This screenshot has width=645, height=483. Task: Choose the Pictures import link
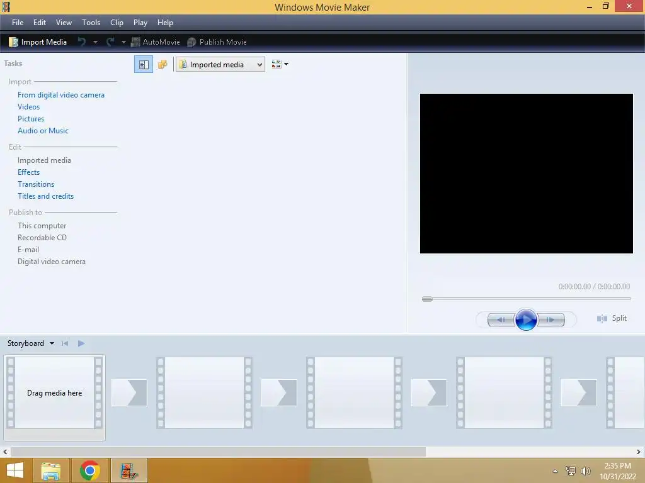31,119
